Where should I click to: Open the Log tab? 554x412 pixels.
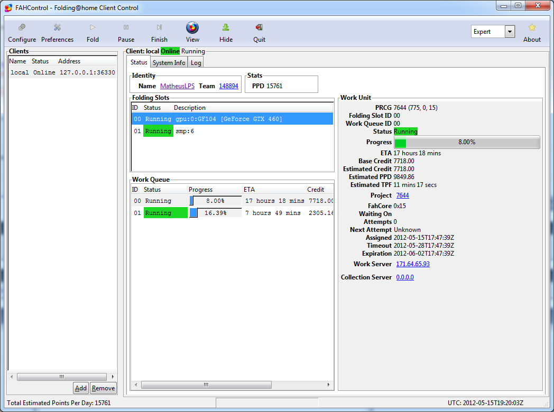click(x=196, y=62)
